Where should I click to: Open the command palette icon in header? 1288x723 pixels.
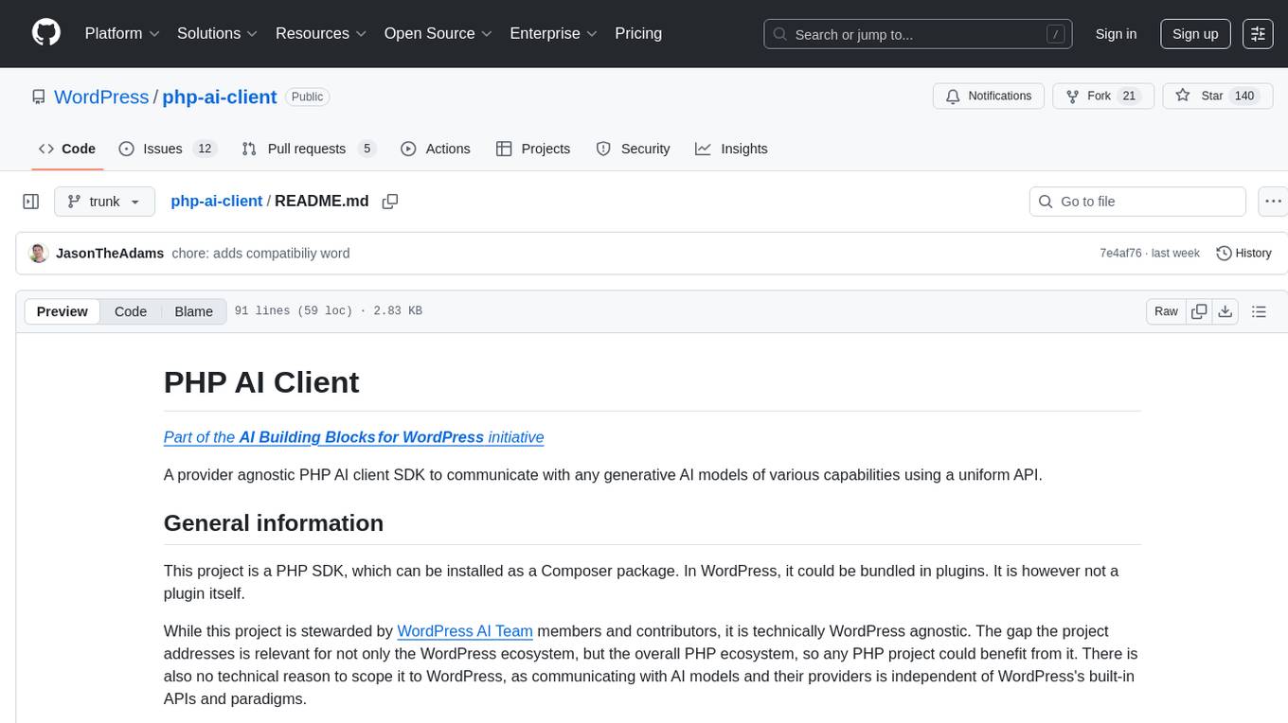coord(1258,33)
